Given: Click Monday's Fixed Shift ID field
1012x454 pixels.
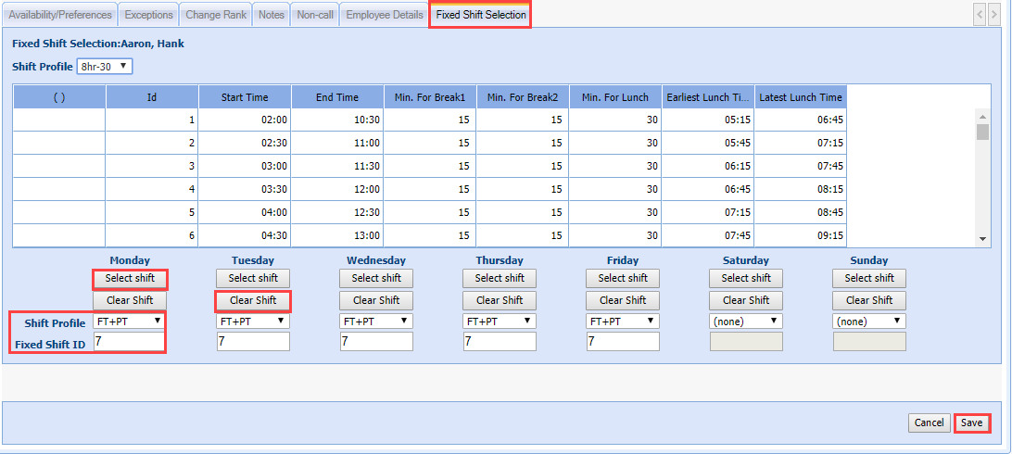Looking at the screenshot, I should point(129,342).
